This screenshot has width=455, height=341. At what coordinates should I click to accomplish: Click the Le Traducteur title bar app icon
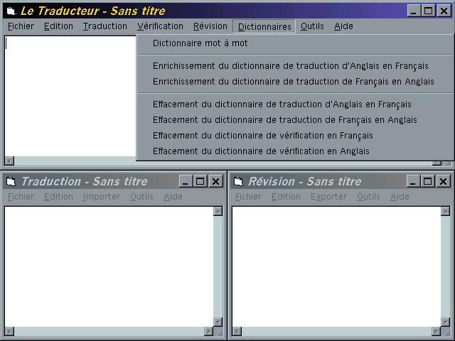tap(11, 11)
